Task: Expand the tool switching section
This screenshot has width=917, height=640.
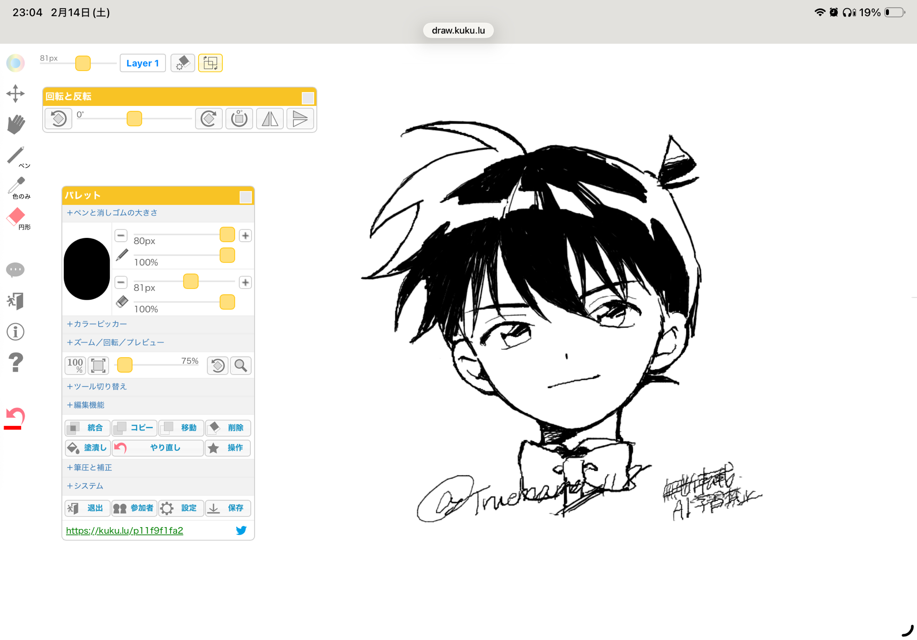Action: pos(97,386)
